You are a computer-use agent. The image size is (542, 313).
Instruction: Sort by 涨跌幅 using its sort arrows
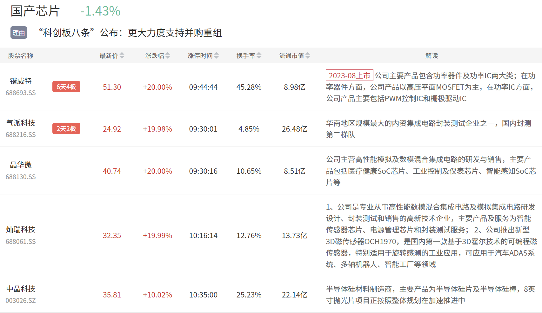[x=168, y=55]
